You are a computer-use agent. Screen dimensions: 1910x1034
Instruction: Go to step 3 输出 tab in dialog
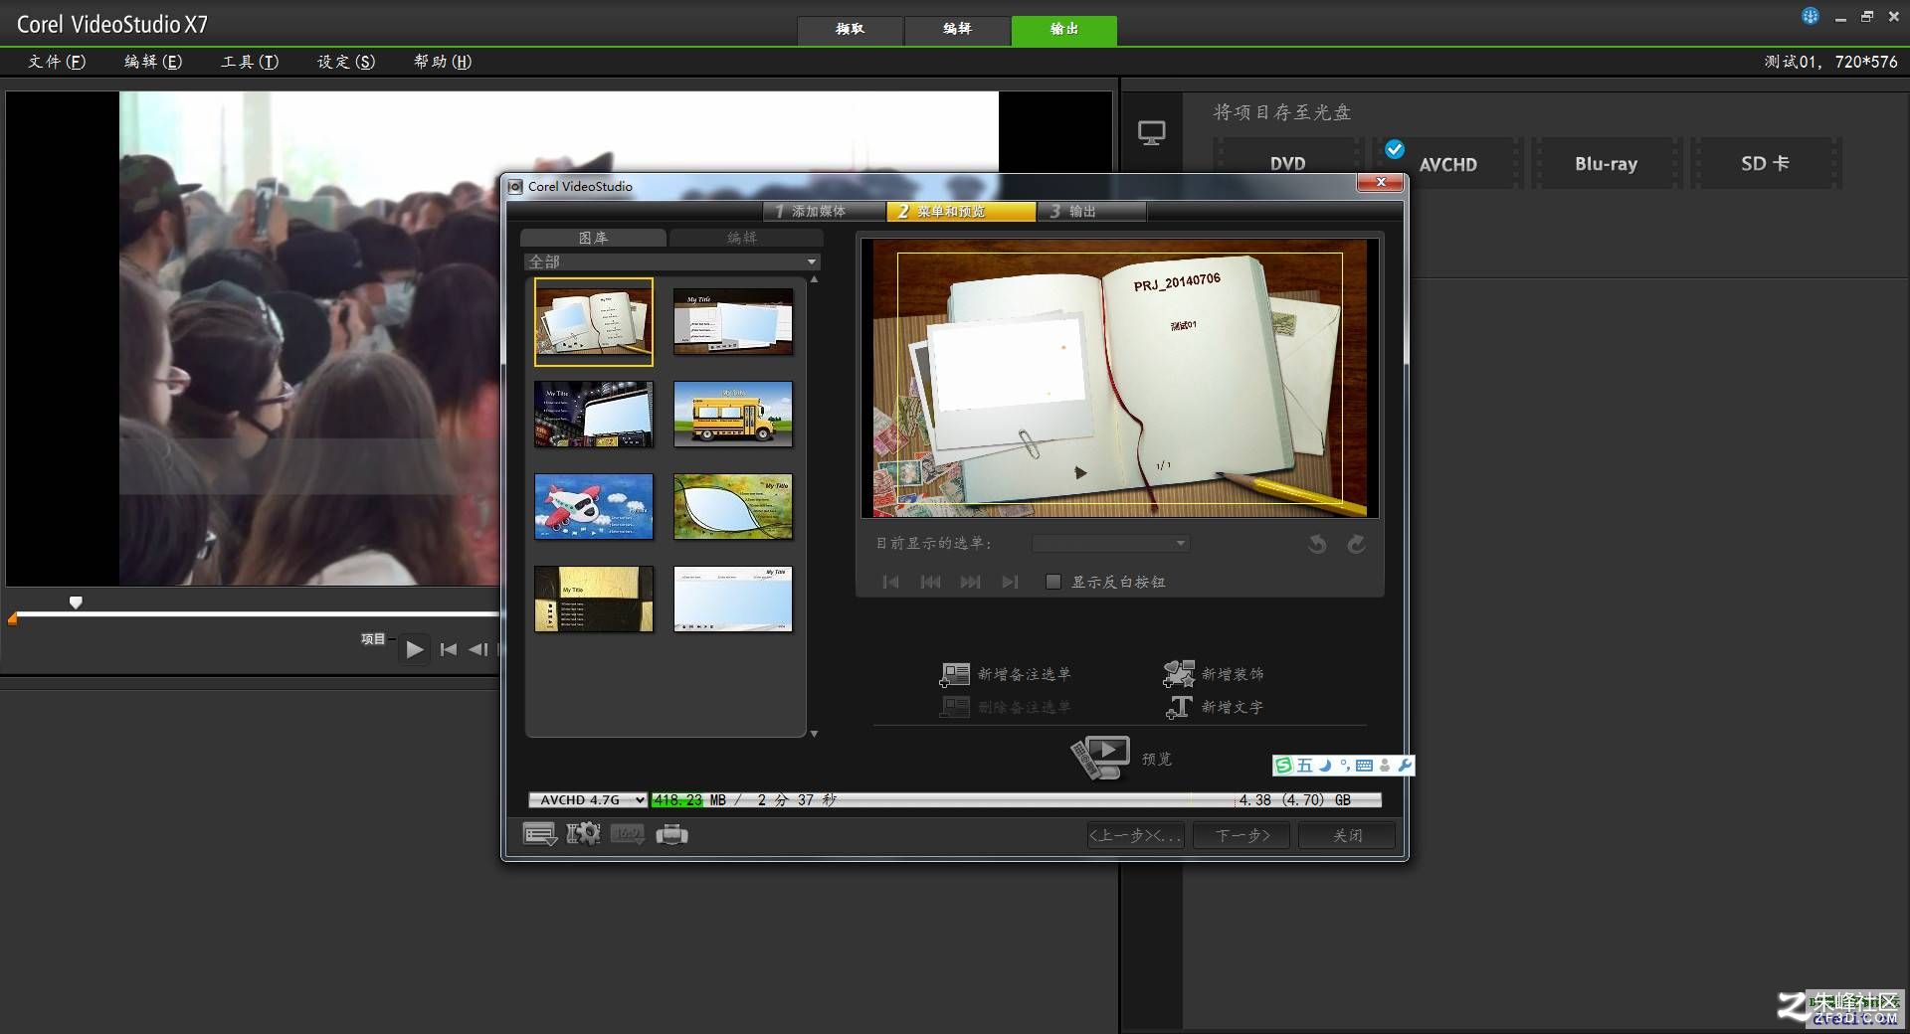(x=1091, y=212)
